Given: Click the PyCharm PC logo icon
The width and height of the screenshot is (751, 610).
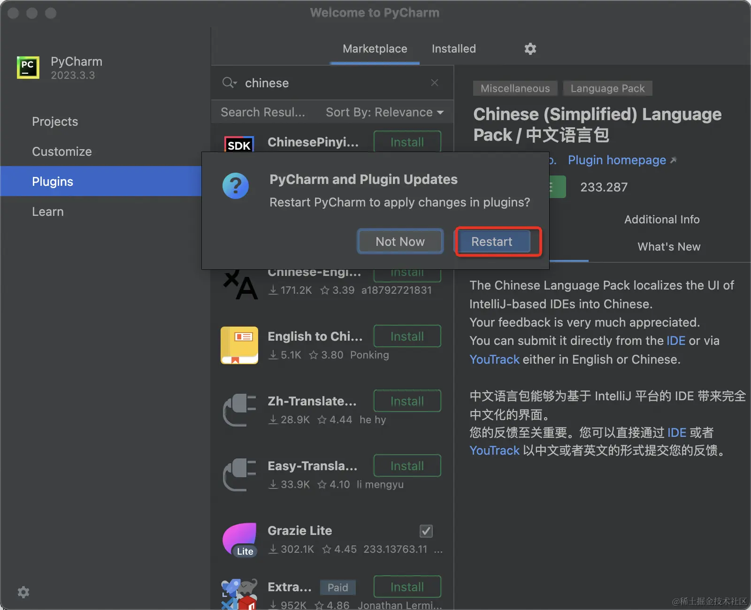Looking at the screenshot, I should click(x=28, y=68).
